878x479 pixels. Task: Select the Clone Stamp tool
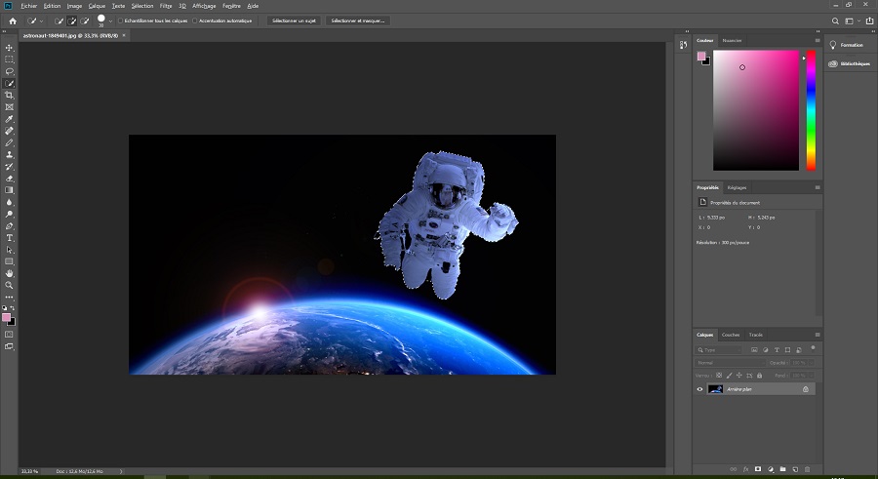pos(9,154)
